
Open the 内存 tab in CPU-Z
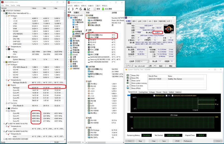pyautogui.click(x=145, y=21)
